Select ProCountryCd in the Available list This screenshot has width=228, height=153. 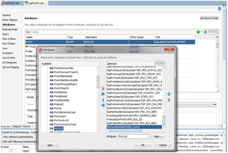click(x=61, y=120)
